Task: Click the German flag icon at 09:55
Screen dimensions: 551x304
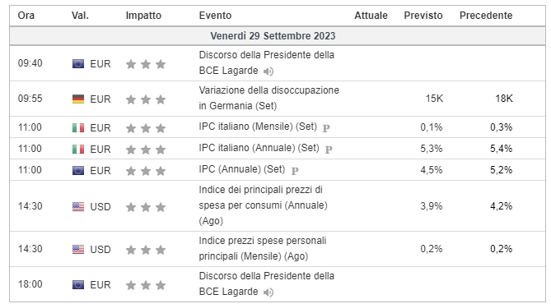Action: point(78,99)
